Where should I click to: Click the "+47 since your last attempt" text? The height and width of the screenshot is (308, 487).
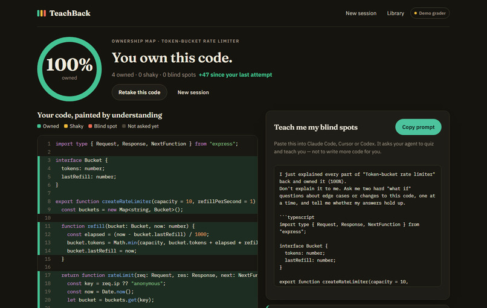236,74
